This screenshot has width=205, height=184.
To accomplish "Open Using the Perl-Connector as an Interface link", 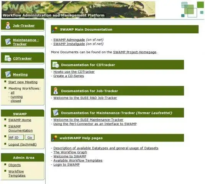I will coord(95,124).
